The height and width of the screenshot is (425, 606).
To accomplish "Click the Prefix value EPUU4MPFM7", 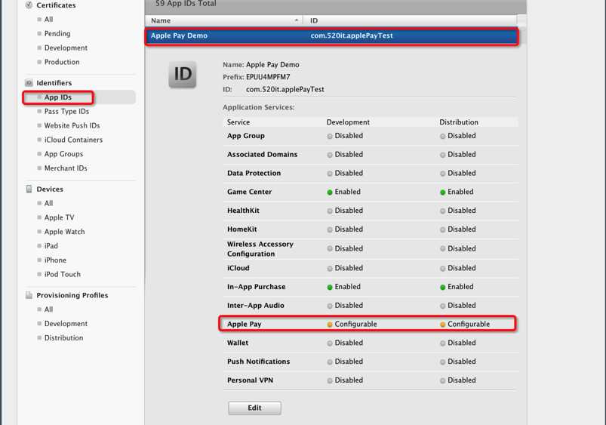I will [x=268, y=77].
